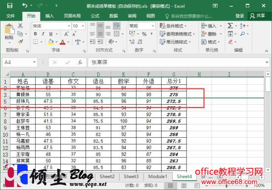This screenshot has width=272, height=190.
Task: Switch to 公式 ribbon tab
Action: point(95,16)
